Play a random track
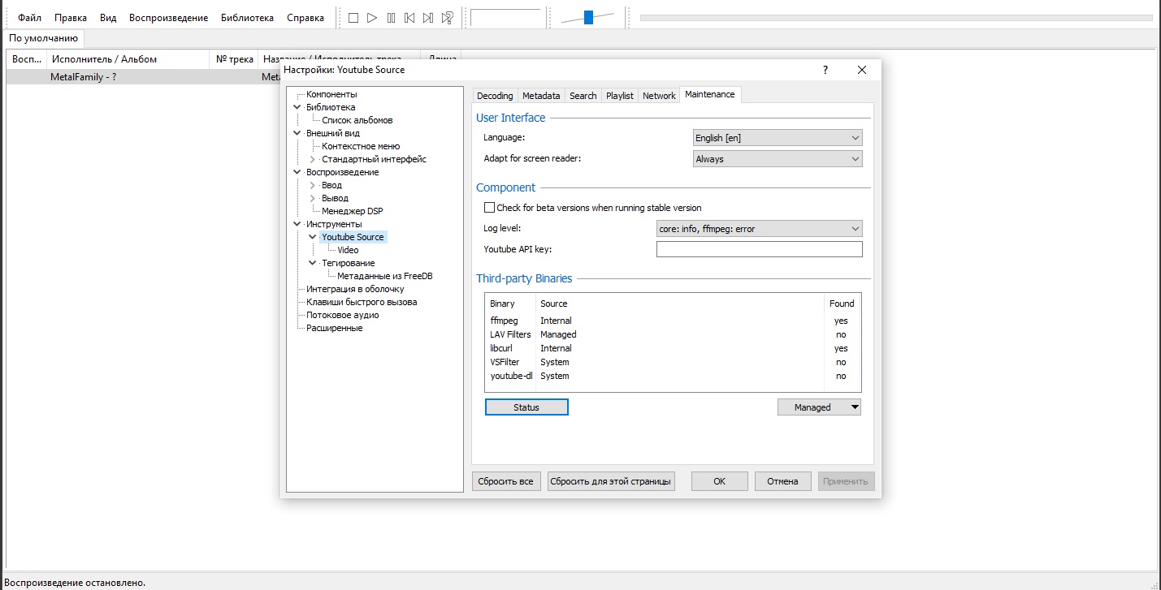 447,18
